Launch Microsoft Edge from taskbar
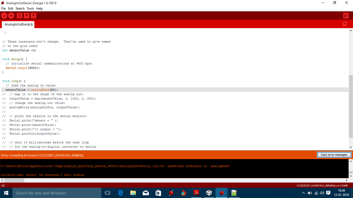 click(121, 193)
